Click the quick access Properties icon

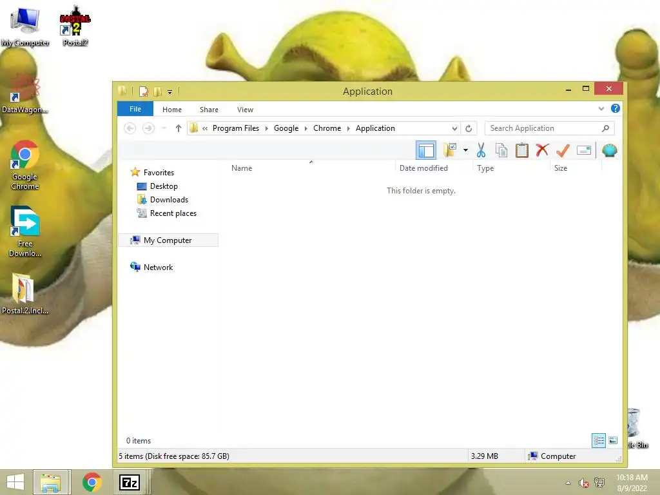(144, 91)
